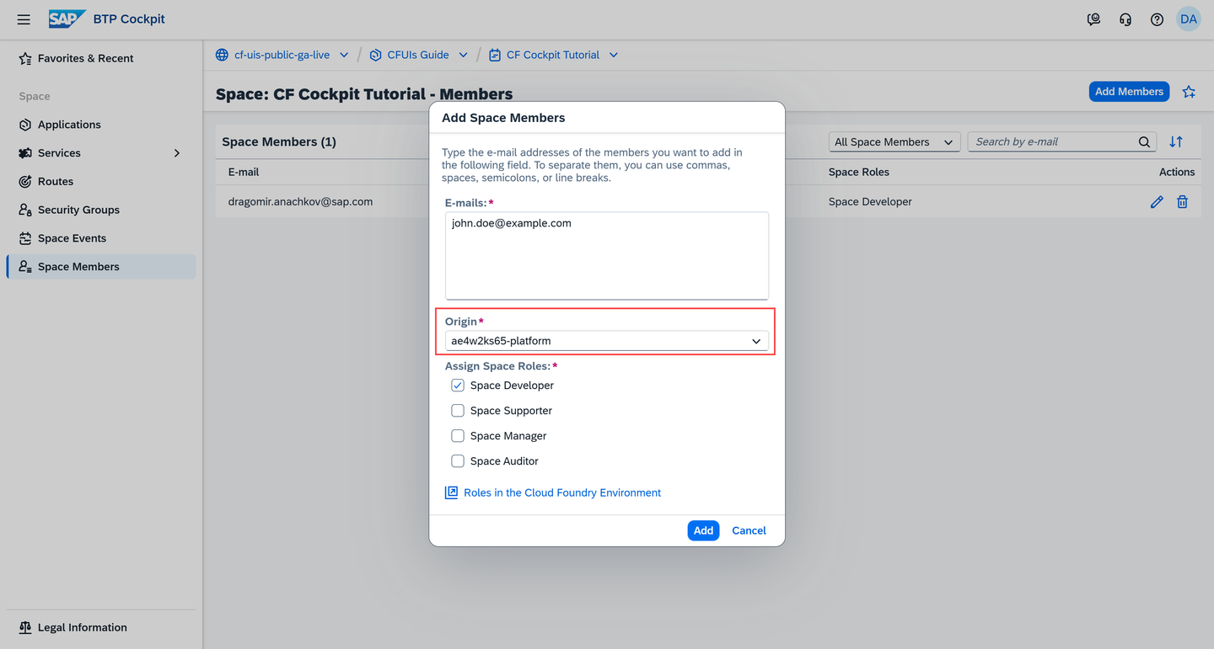Click the Add button in dialog
Image resolution: width=1214 pixels, height=649 pixels.
tap(703, 530)
